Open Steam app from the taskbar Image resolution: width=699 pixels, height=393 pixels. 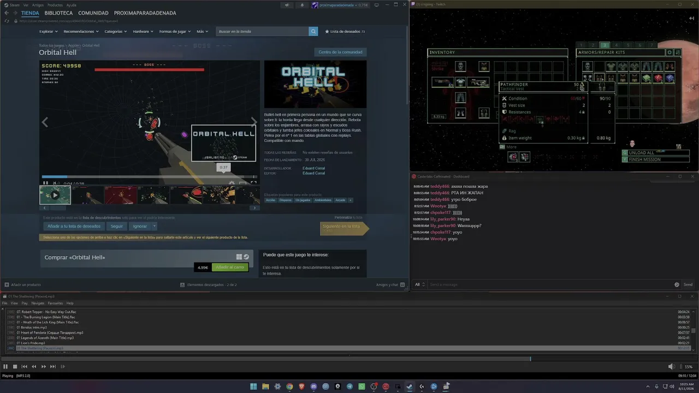(x=410, y=386)
